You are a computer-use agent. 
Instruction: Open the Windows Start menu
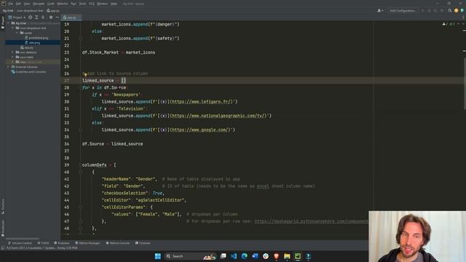pos(157,256)
